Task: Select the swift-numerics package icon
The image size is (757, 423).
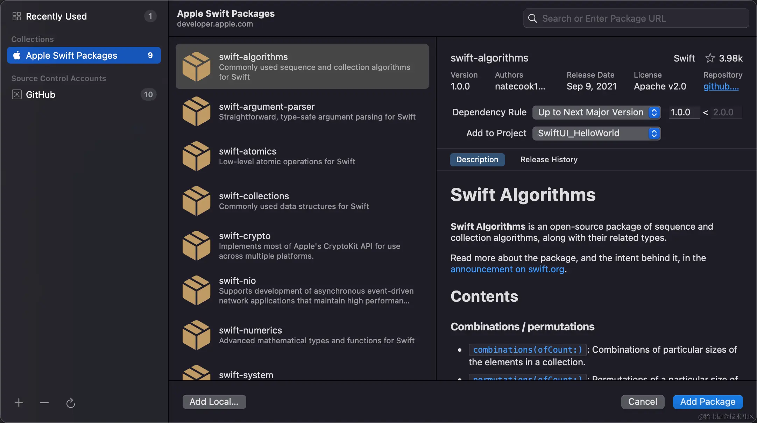Action: (x=196, y=335)
